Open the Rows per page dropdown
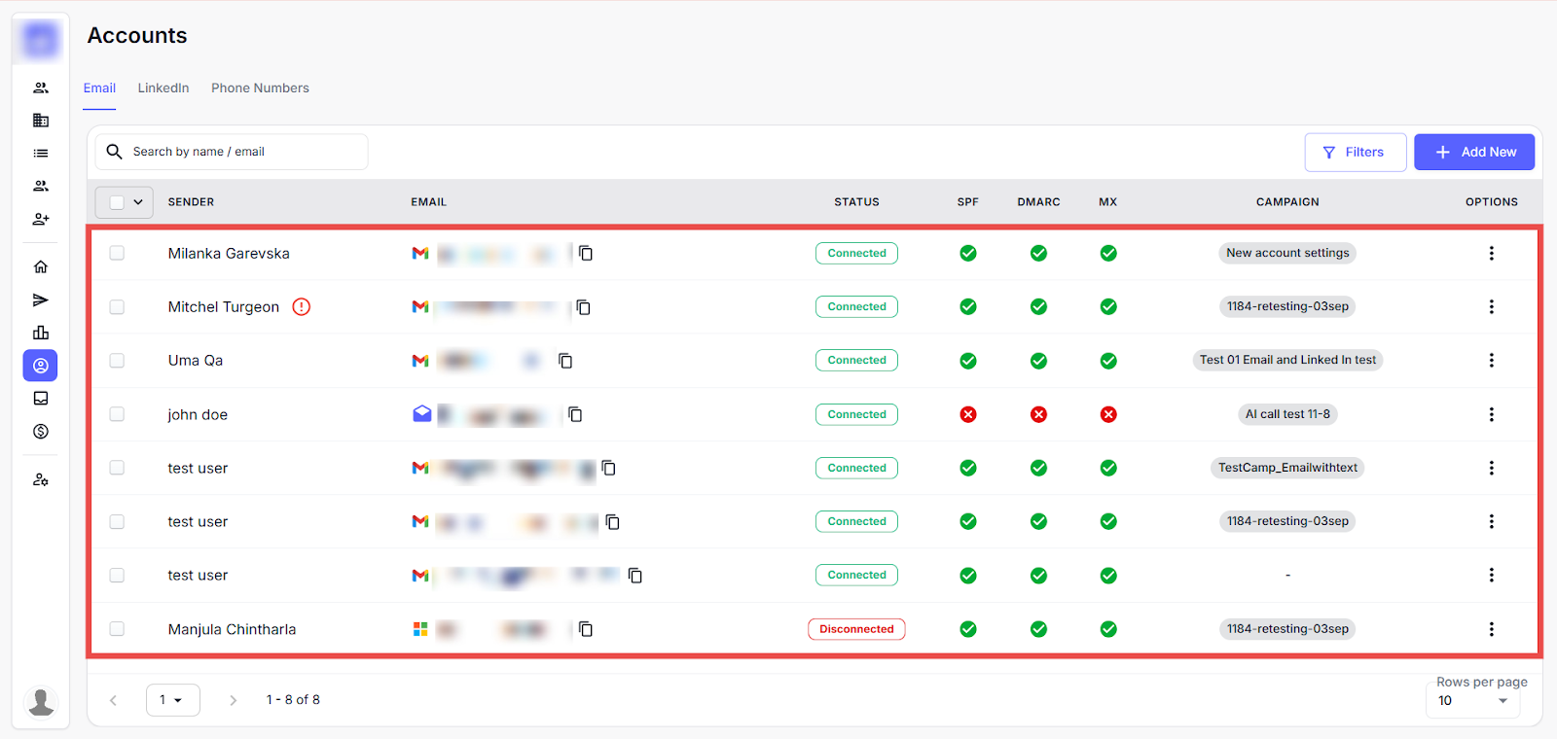 [x=1472, y=700]
